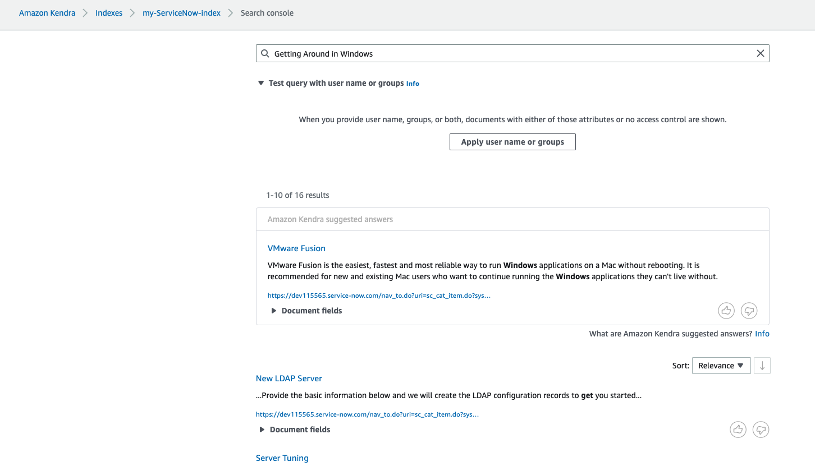Navigate to my-ServiceNow-index breadcrumb

click(182, 13)
